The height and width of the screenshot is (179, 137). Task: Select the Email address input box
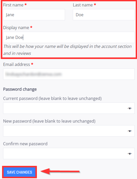pyautogui.click(x=69, y=74)
